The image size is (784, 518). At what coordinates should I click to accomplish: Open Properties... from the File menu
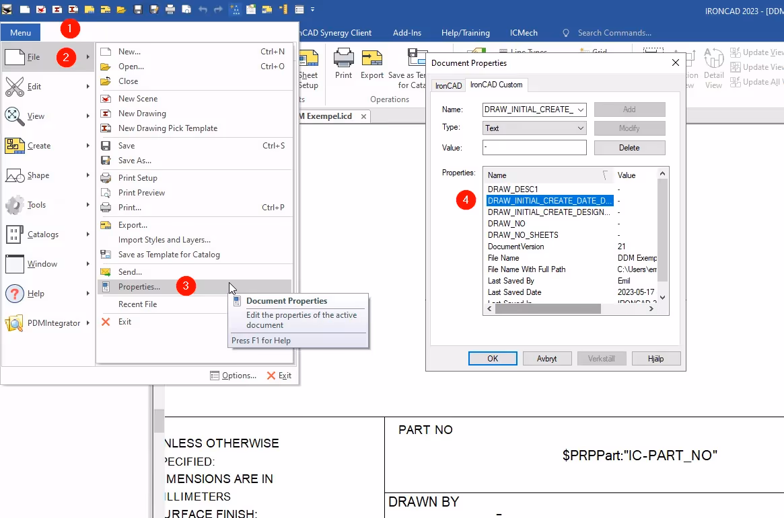tap(194, 286)
